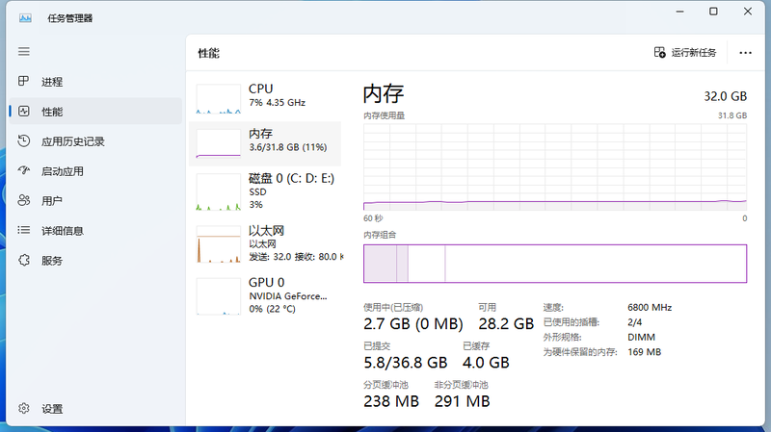Open 详细信息 (Details) list icon
This screenshot has width=771, height=432.
24,231
